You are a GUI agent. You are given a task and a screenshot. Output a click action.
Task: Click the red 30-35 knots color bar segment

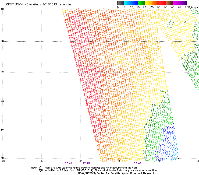coord(162,3)
